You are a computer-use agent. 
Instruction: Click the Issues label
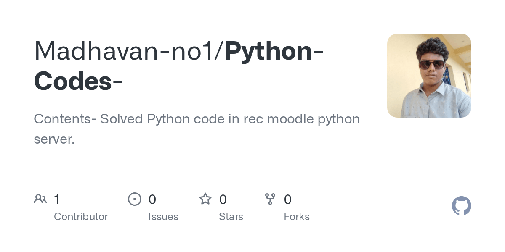[163, 217]
